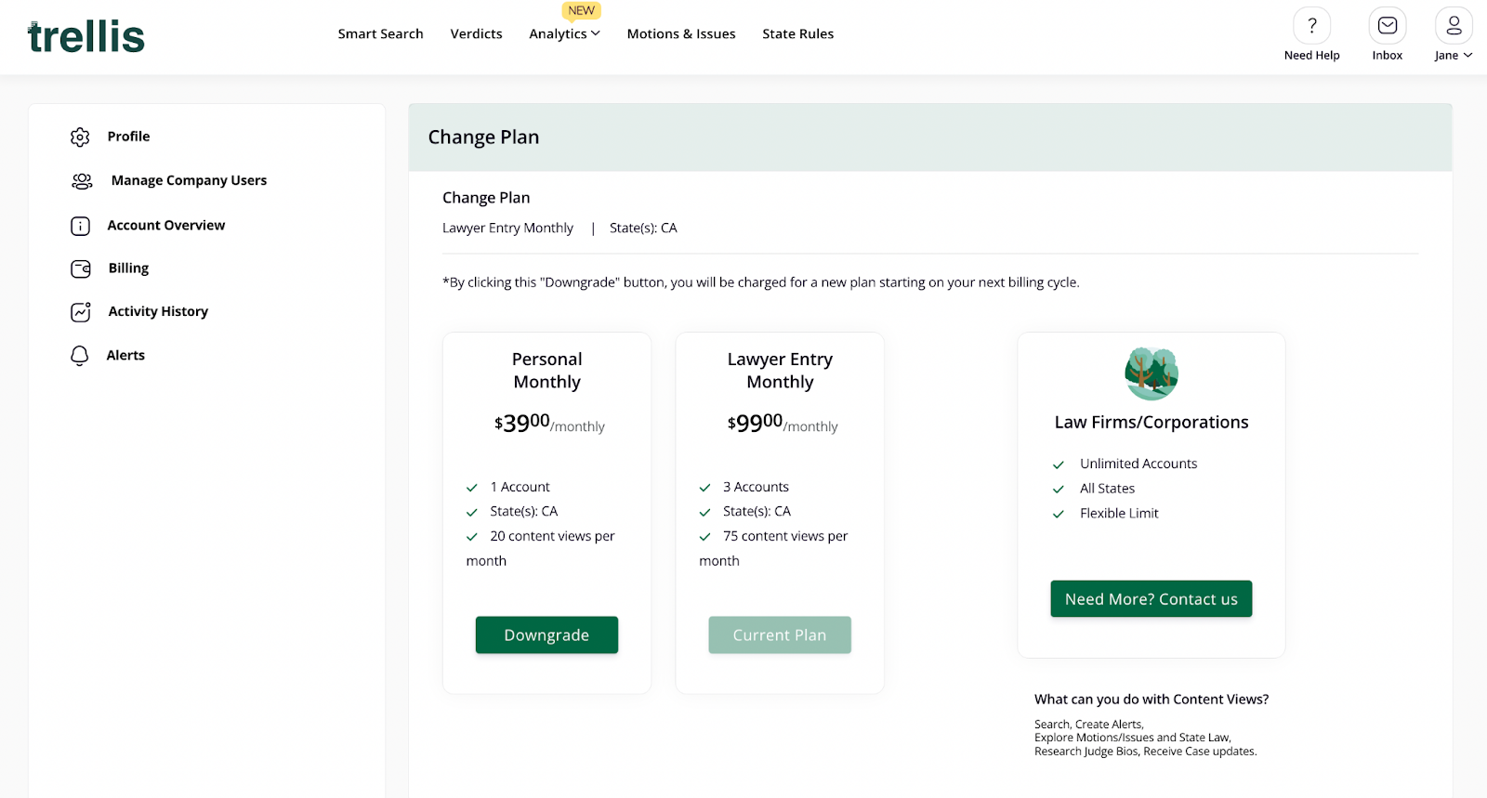
Task: Open Motions & Issues section
Action: point(681,33)
